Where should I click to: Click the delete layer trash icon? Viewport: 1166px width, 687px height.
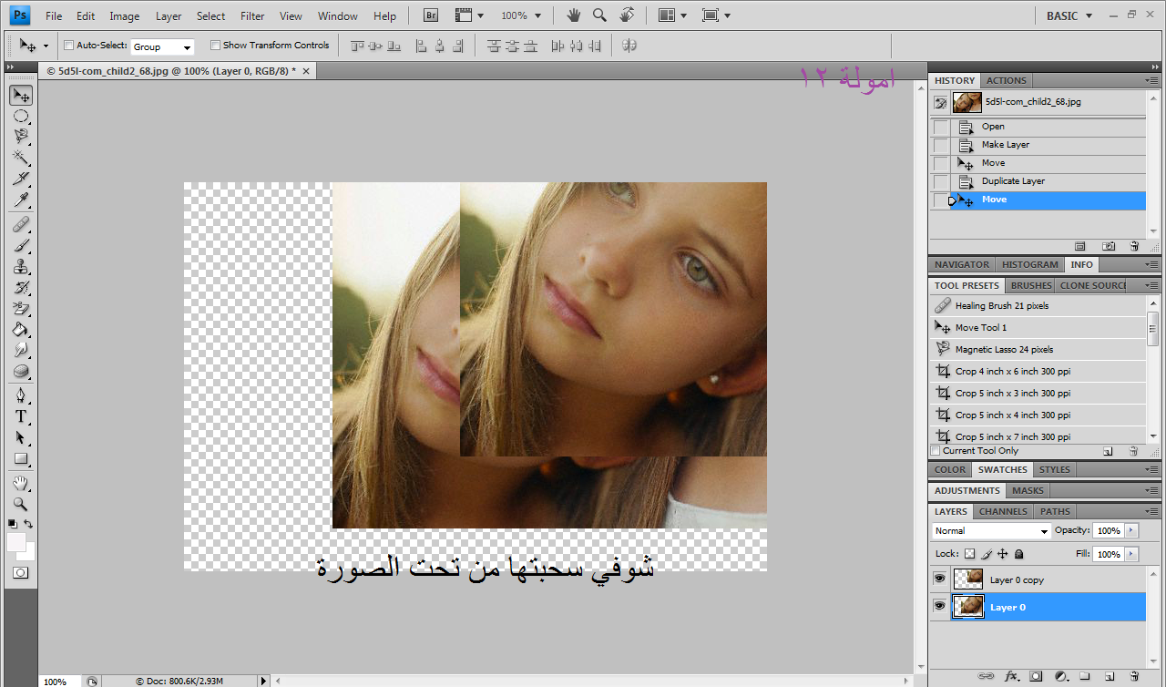1134,676
